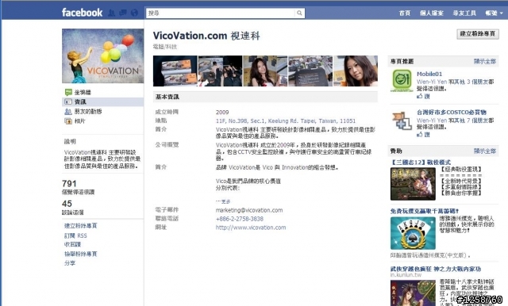Click the photos icon in sidebar
The image size is (508, 306).
(x=68, y=121)
